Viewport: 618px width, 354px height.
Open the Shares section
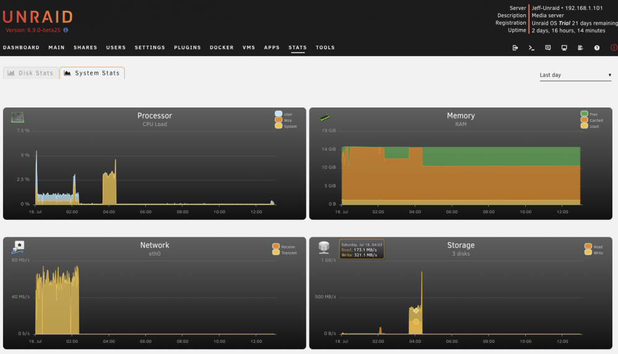click(x=85, y=48)
